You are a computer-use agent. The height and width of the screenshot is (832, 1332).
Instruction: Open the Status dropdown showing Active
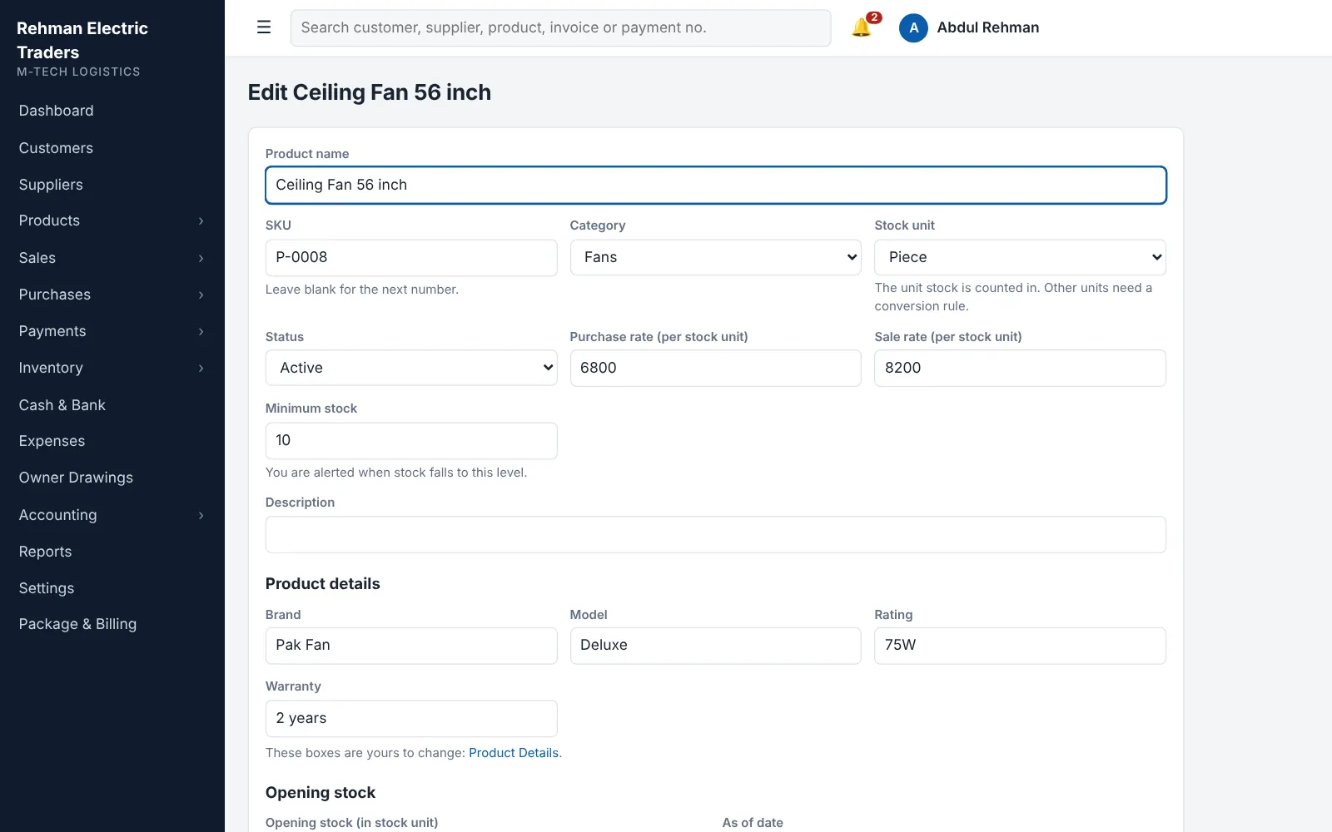(411, 368)
